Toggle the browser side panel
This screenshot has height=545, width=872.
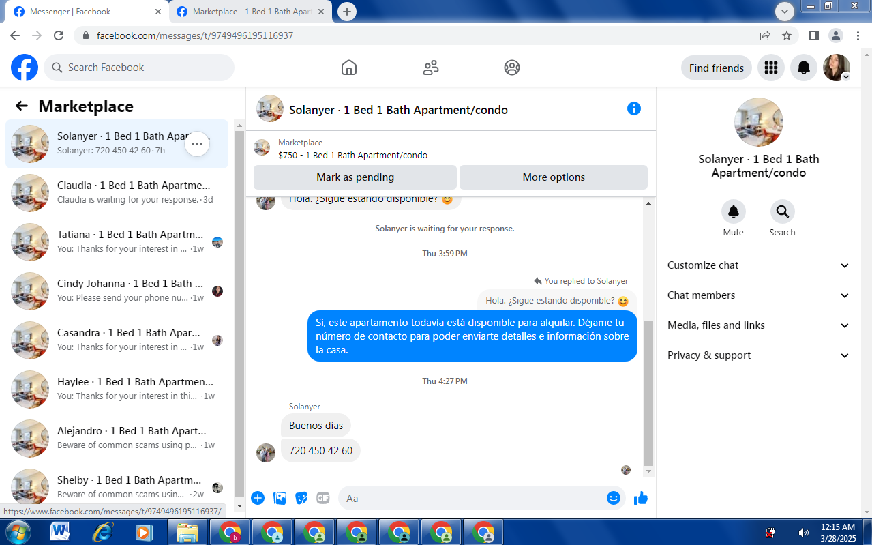[814, 35]
